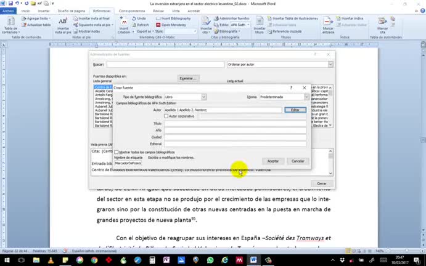Check Mostrar todos los campos bibliográficos

coord(117,152)
